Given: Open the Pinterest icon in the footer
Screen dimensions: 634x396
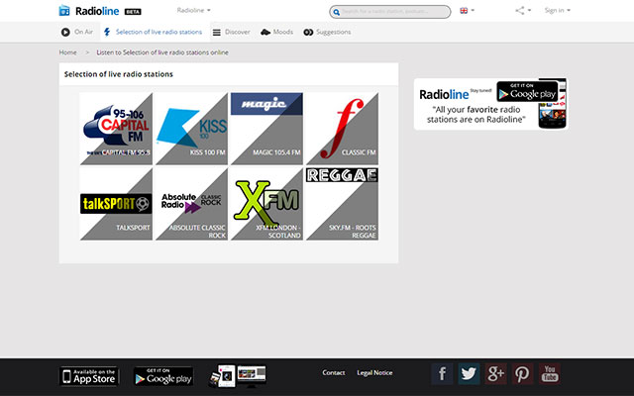Looking at the screenshot, I should click(522, 374).
